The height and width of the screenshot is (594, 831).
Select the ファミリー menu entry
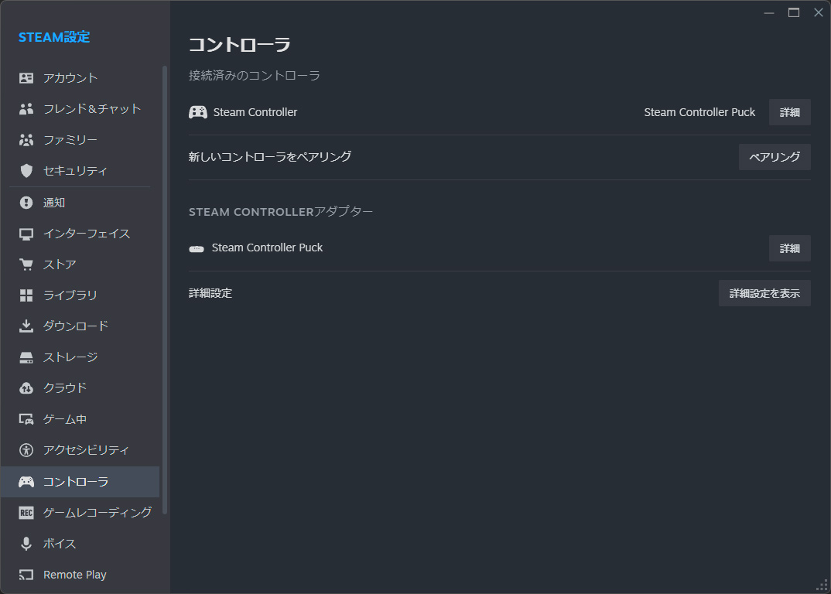80,140
